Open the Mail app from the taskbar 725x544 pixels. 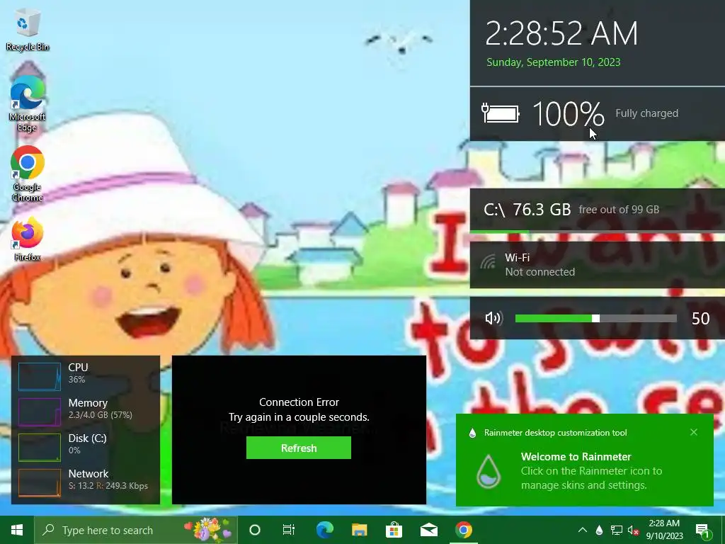428,530
